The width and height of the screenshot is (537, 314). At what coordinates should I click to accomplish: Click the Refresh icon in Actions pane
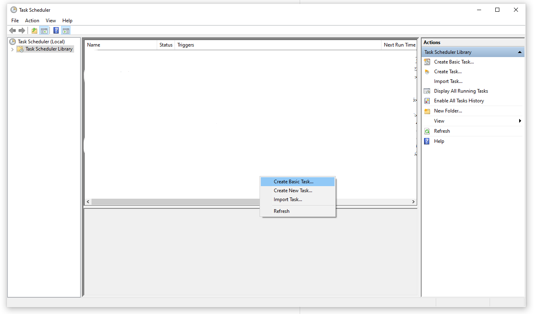pyautogui.click(x=426, y=131)
